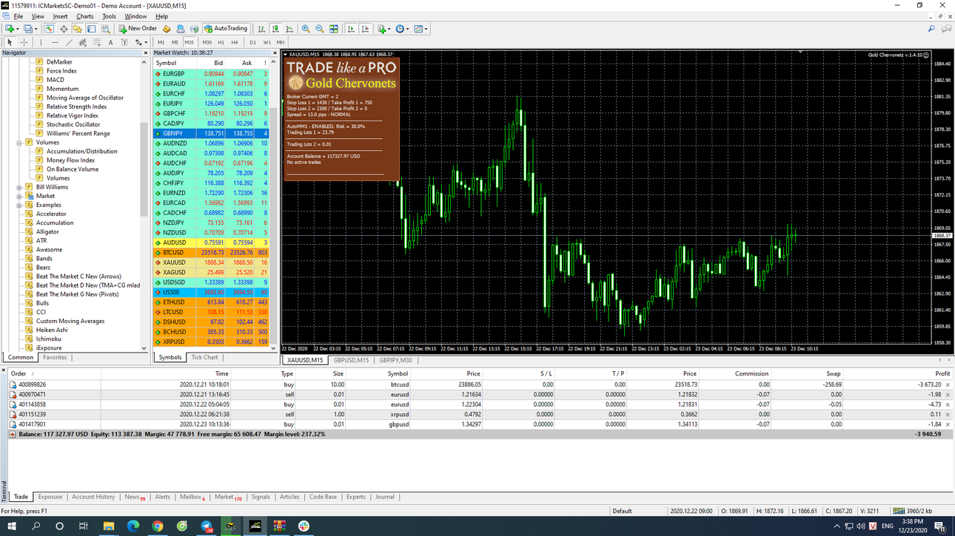Image resolution: width=955 pixels, height=536 pixels.
Task: Open the indicators list dropdown
Action: point(384,29)
